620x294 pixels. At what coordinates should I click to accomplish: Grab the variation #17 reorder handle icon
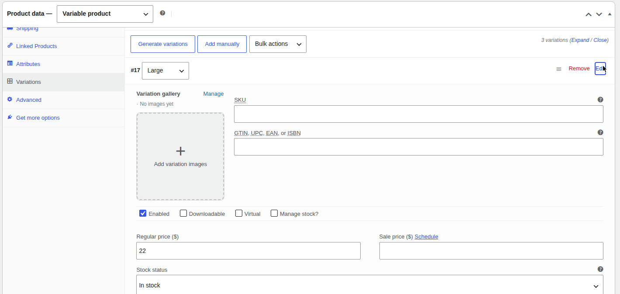tap(559, 69)
